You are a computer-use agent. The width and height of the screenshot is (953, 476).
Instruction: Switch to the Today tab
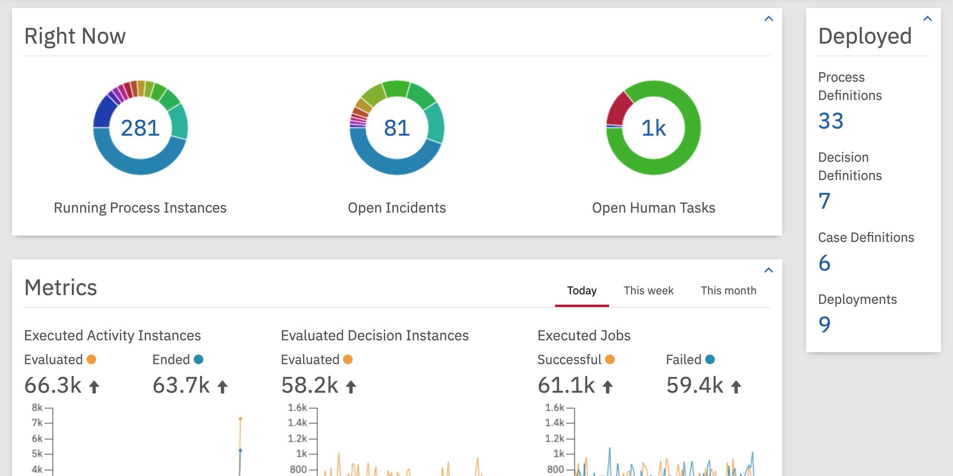pos(582,291)
